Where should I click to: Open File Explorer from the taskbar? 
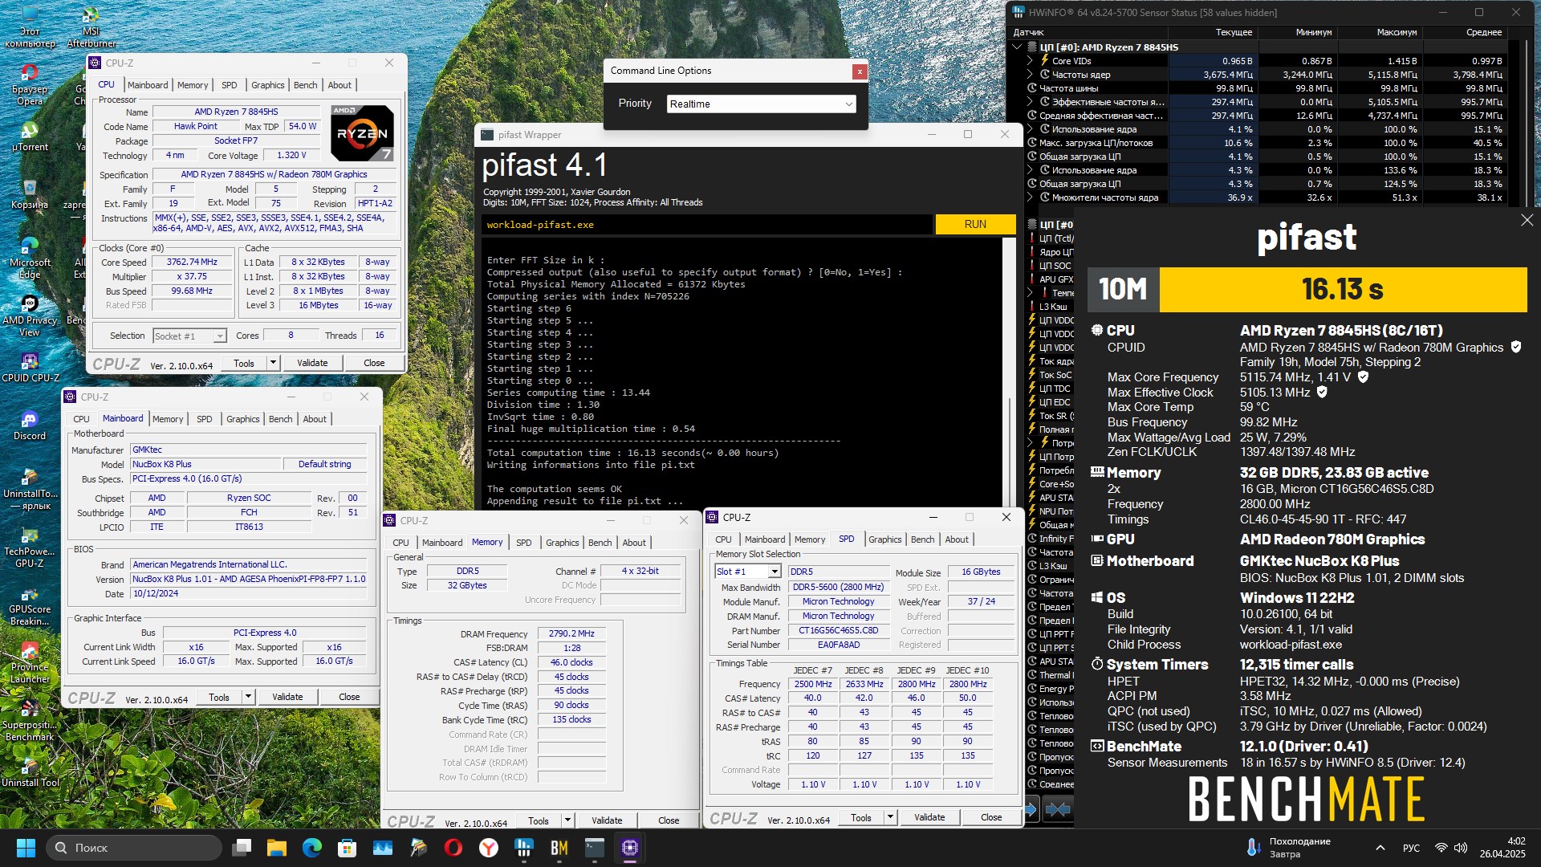pyautogui.click(x=277, y=848)
